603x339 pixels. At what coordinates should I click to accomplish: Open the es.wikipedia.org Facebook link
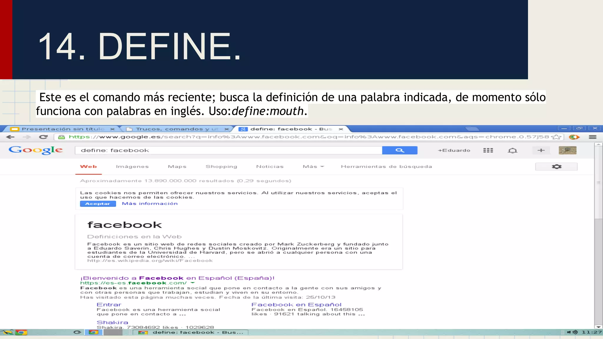pyautogui.click(x=150, y=261)
